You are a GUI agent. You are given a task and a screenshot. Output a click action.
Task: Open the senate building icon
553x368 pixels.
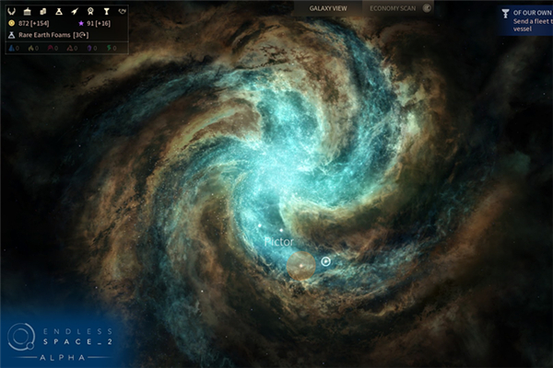tap(27, 12)
